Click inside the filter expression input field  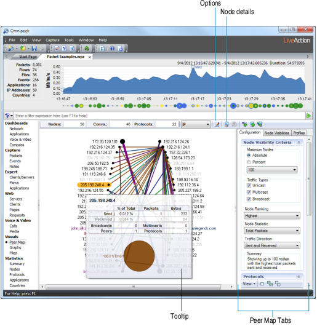[x=160, y=116]
